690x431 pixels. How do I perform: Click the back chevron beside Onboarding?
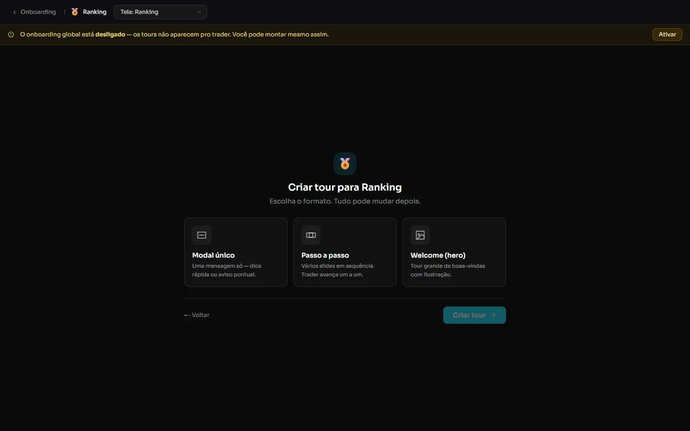point(14,12)
